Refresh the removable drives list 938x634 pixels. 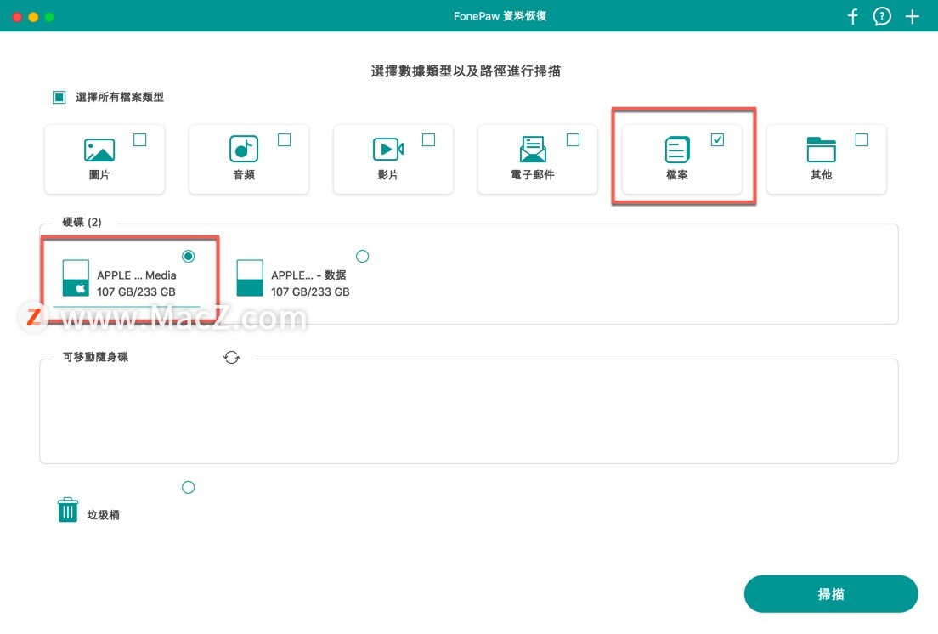pos(231,357)
